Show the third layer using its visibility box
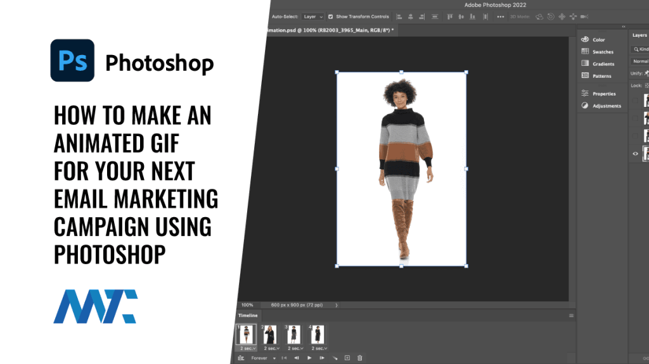 point(635,135)
